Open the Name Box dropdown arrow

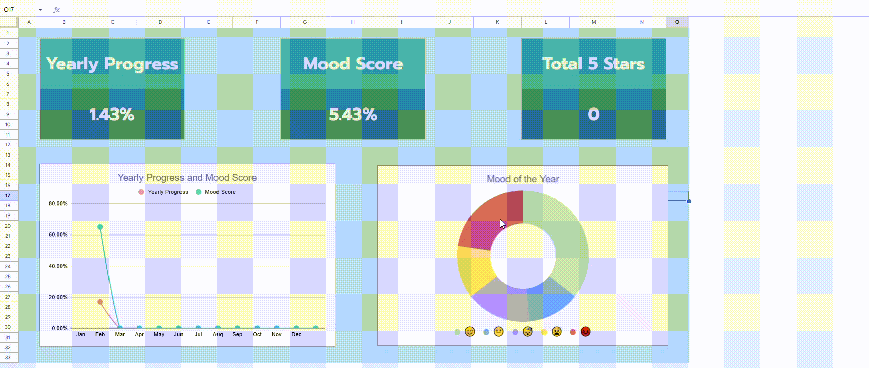pyautogui.click(x=40, y=10)
